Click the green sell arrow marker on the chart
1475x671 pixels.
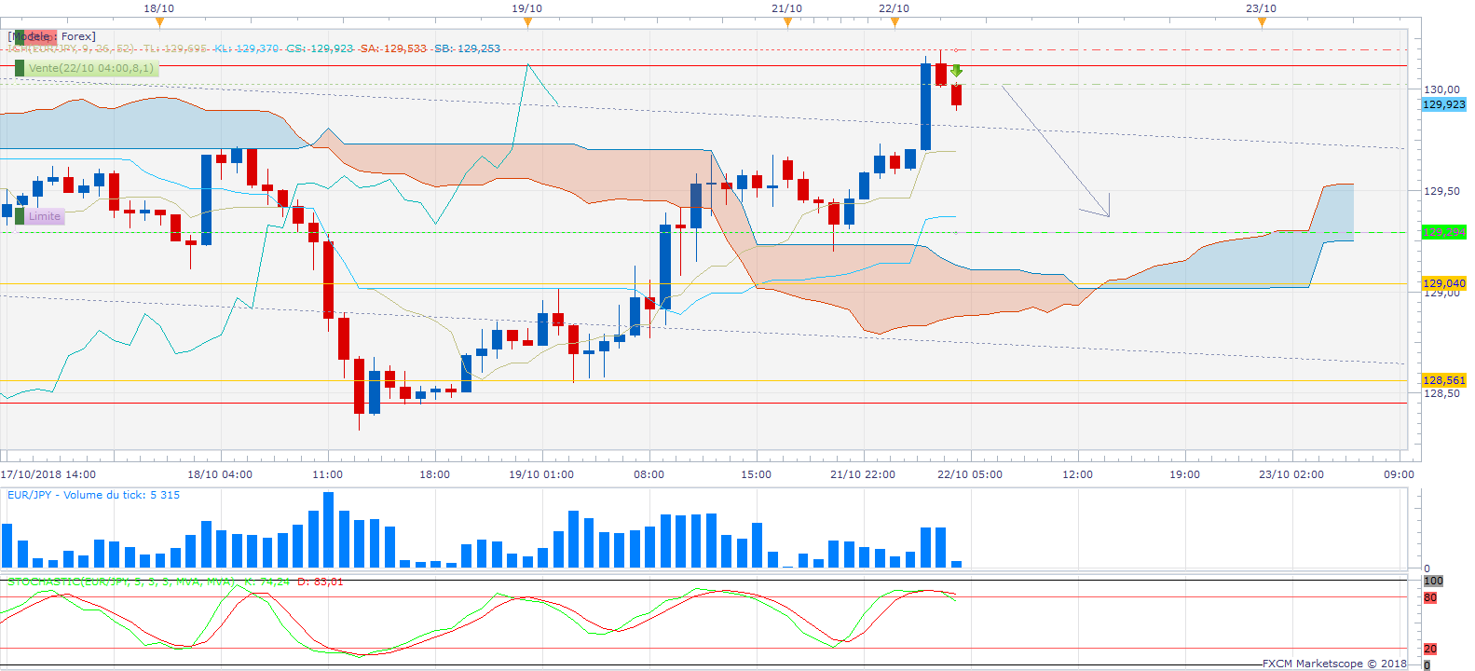(x=956, y=71)
